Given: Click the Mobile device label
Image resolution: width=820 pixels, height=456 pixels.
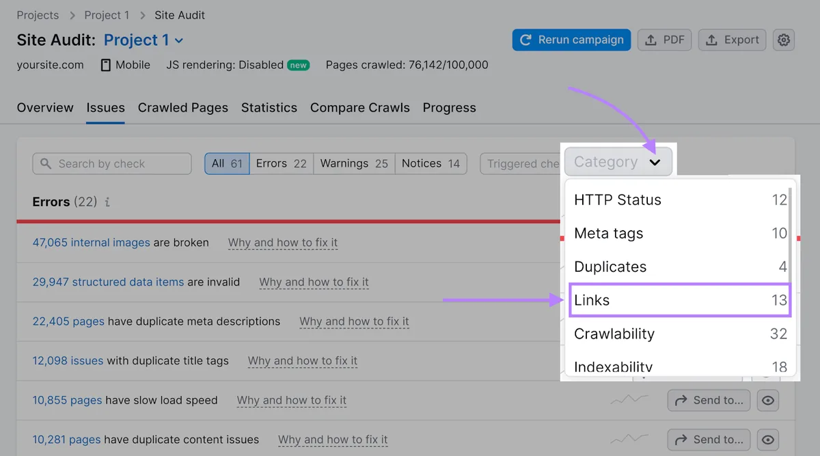Looking at the screenshot, I should (126, 65).
